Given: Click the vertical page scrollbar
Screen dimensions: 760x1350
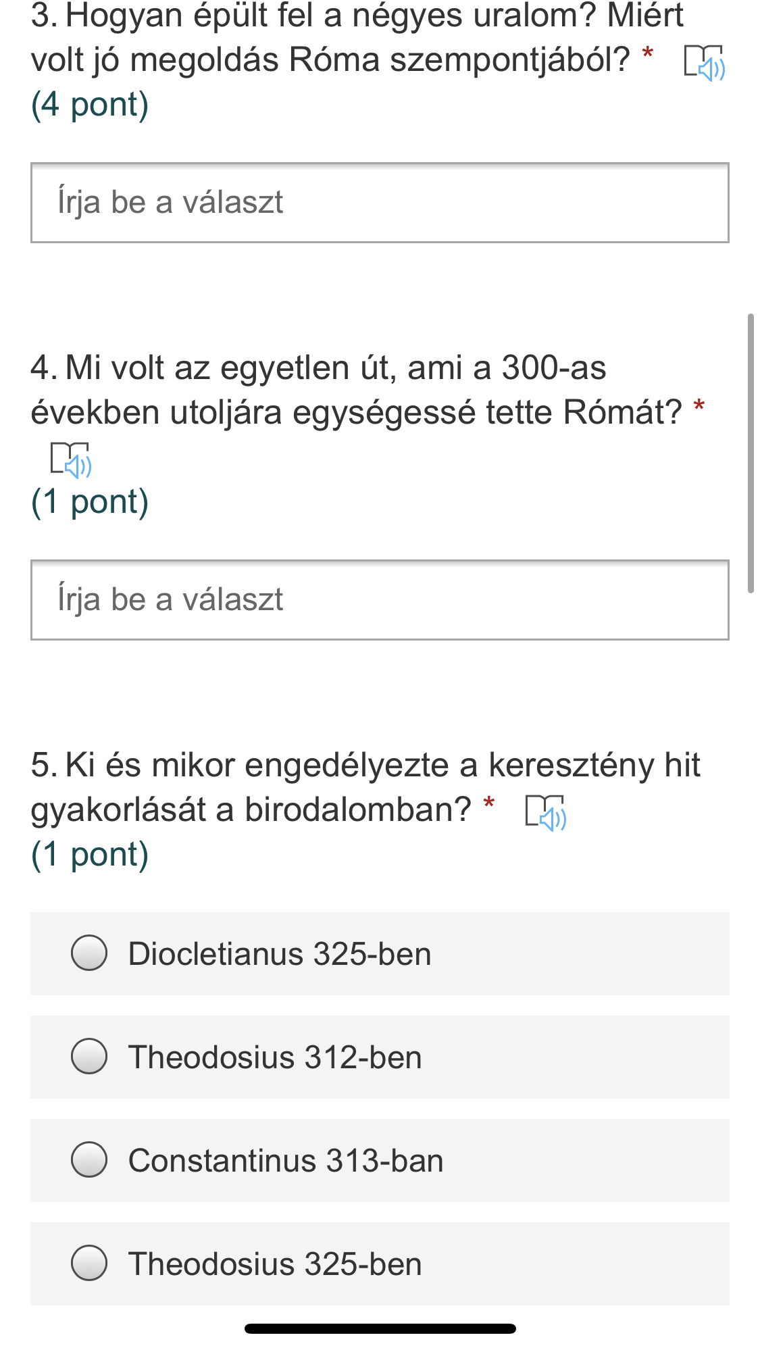Looking at the screenshot, I should click(x=751, y=453).
